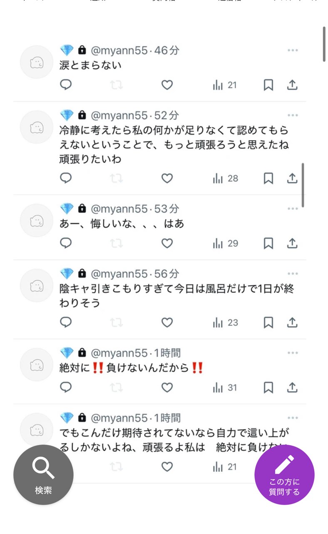Share the あー、悔しいな post

point(293,243)
